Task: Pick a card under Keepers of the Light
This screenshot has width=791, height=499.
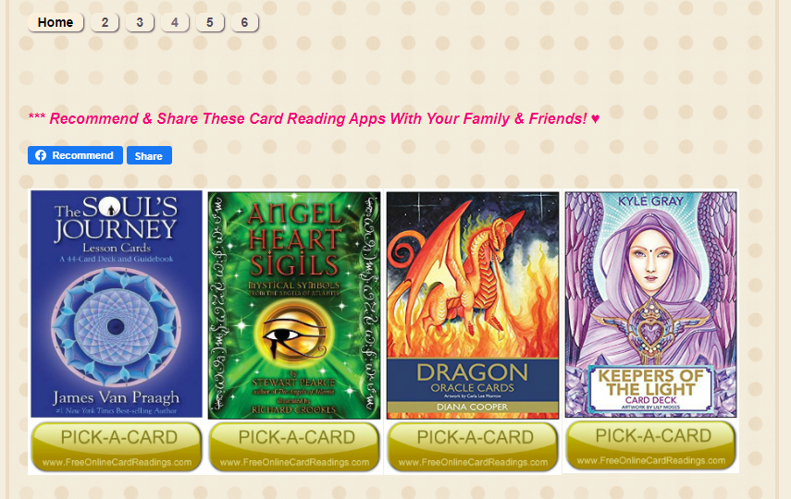Action: tap(650, 445)
